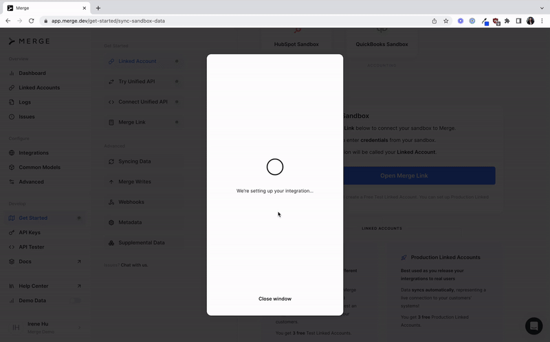Viewport: 550px width, 342px height.
Task: Click the share page icon
Action: click(x=434, y=21)
